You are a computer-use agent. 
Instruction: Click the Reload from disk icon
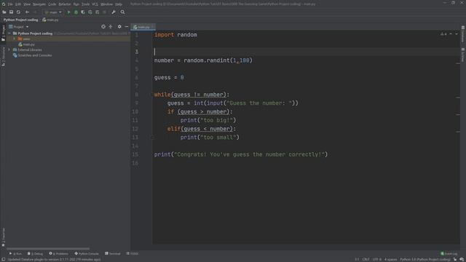click(18, 12)
